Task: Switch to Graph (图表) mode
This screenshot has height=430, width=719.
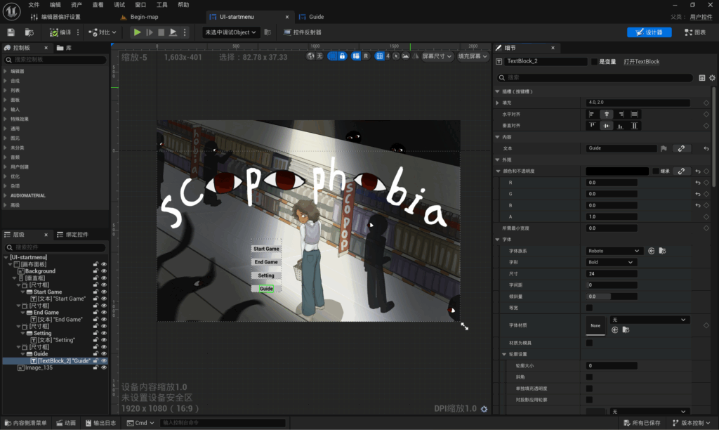Action: point(695,32)
